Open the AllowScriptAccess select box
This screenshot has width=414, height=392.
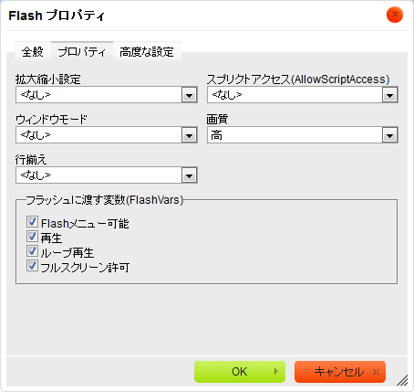point(303,95)
